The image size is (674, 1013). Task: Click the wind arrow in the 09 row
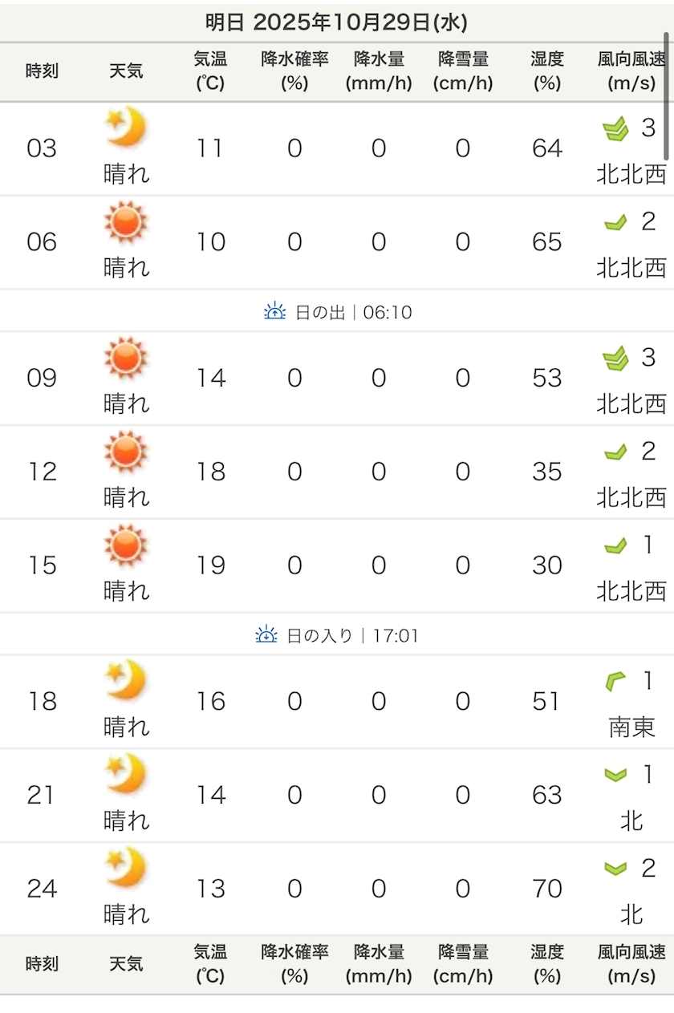point(615,359)
